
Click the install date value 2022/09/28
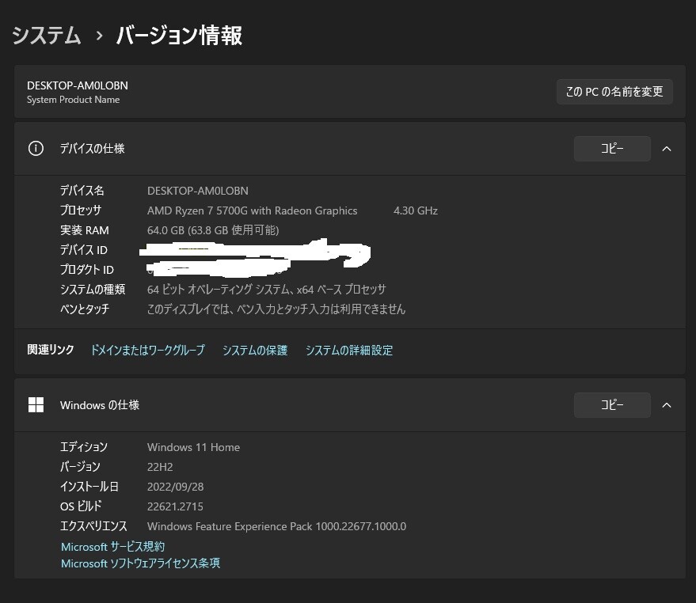point(175,487)
